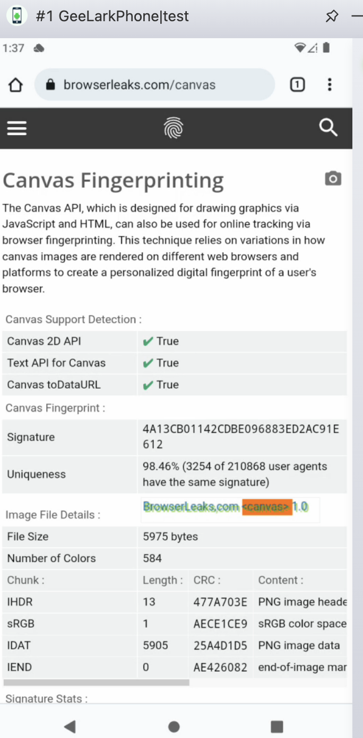Open the browser's three-dot overflow menu

pos(330,84)
